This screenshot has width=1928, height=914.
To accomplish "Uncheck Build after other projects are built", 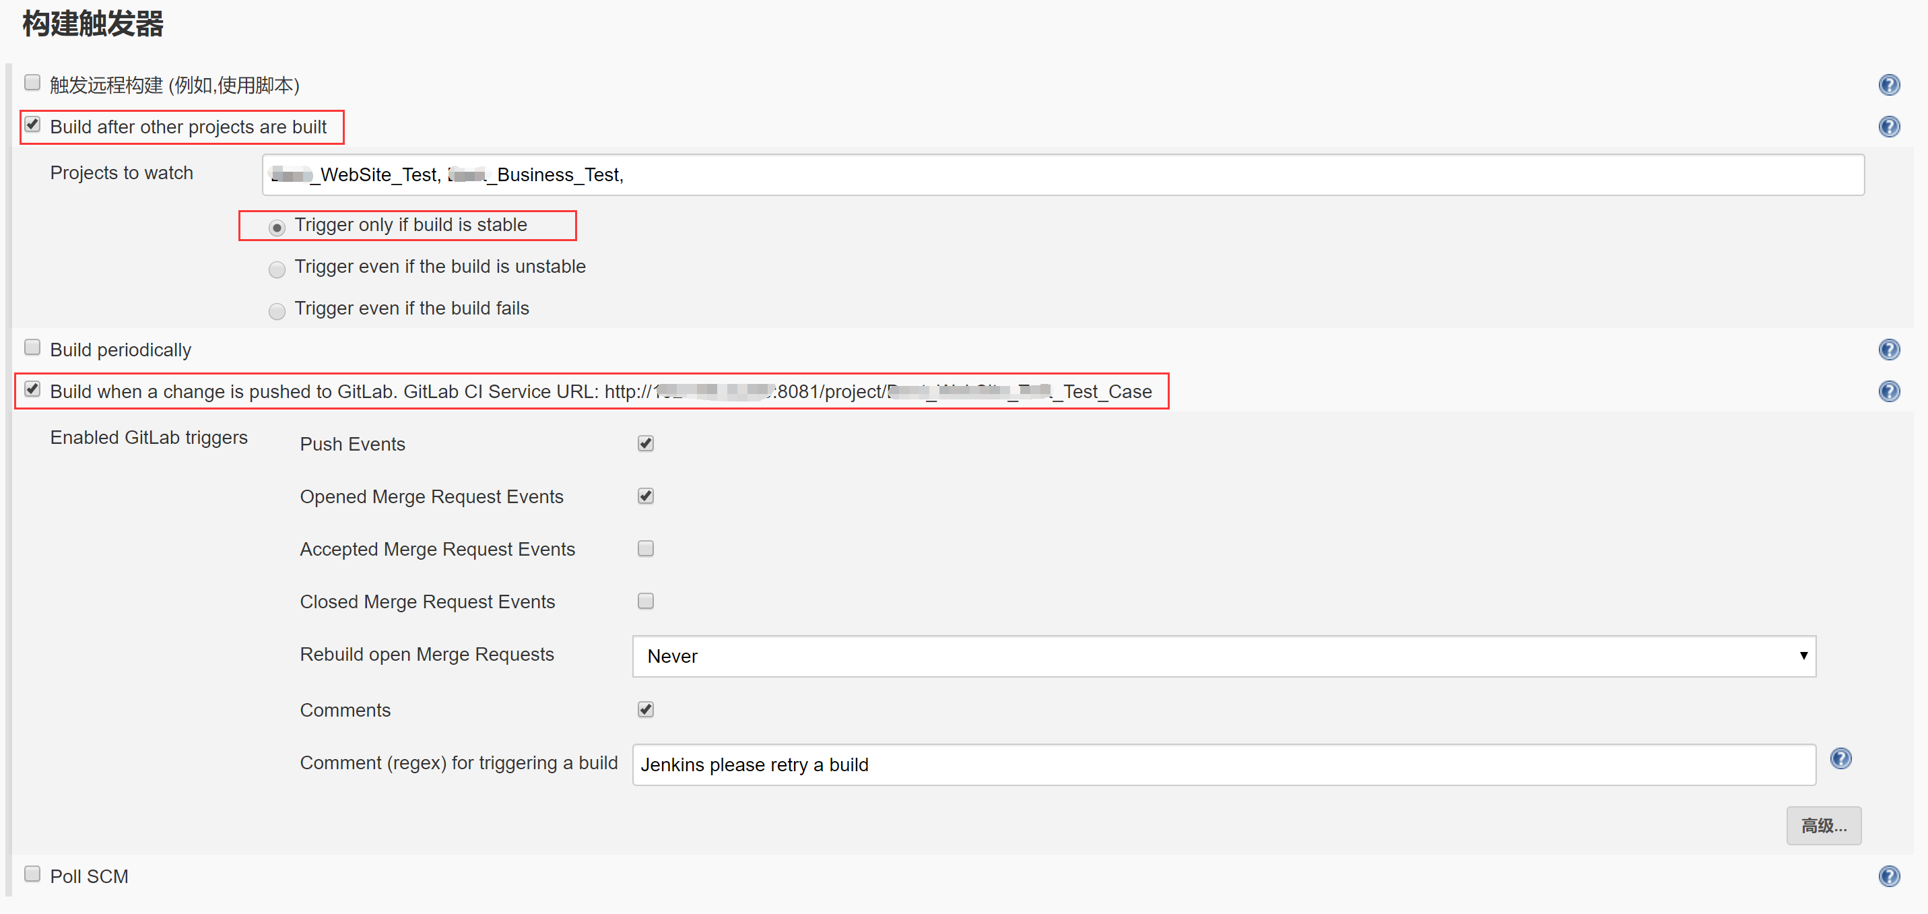I will 32,124.
